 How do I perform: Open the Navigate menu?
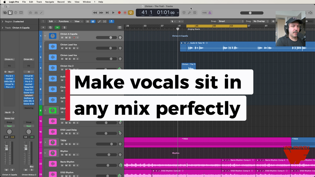tap(50, 2)
